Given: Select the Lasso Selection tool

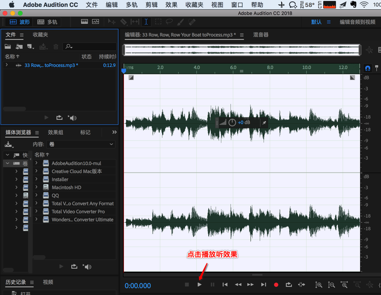Looking at the screenshot, I should click(169, 22).
